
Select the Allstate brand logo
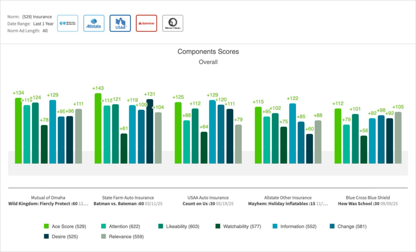pyautogui.click(x=94, y=23)
